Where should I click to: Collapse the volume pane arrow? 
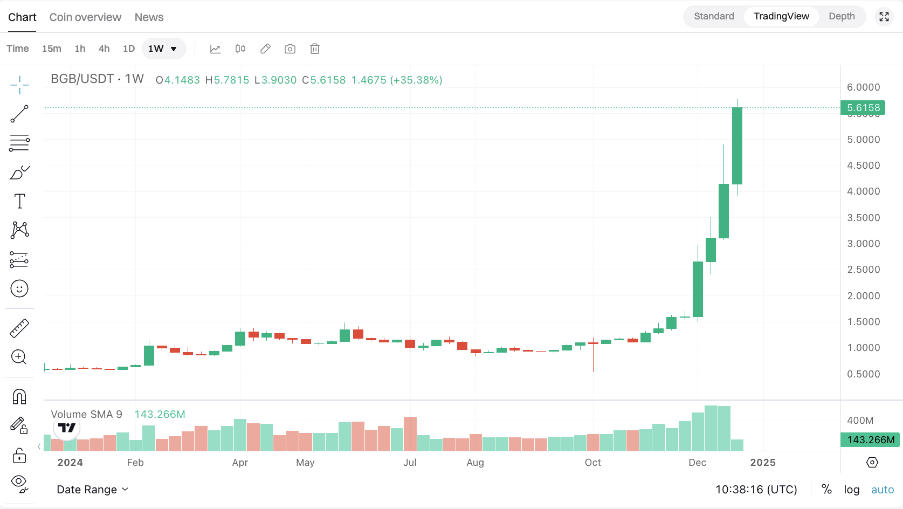pos(39,446)
